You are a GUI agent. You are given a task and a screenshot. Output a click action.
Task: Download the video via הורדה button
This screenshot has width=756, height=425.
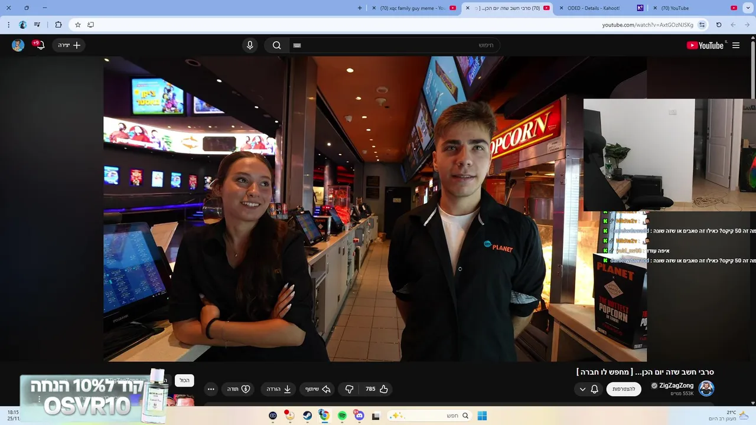pos(278,389)
